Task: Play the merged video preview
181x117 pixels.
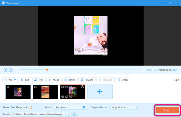Action: 5,70
